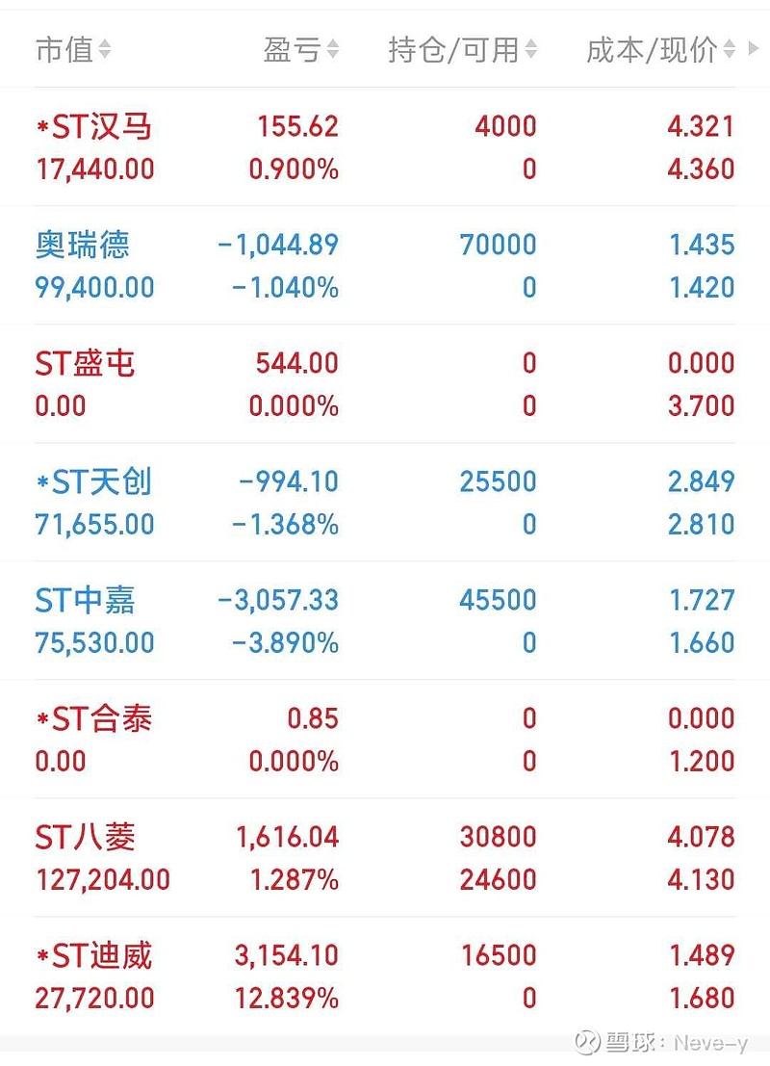View the ST盛屯 position details
The image size is (770, 1066).
click(x=385, y=383)
